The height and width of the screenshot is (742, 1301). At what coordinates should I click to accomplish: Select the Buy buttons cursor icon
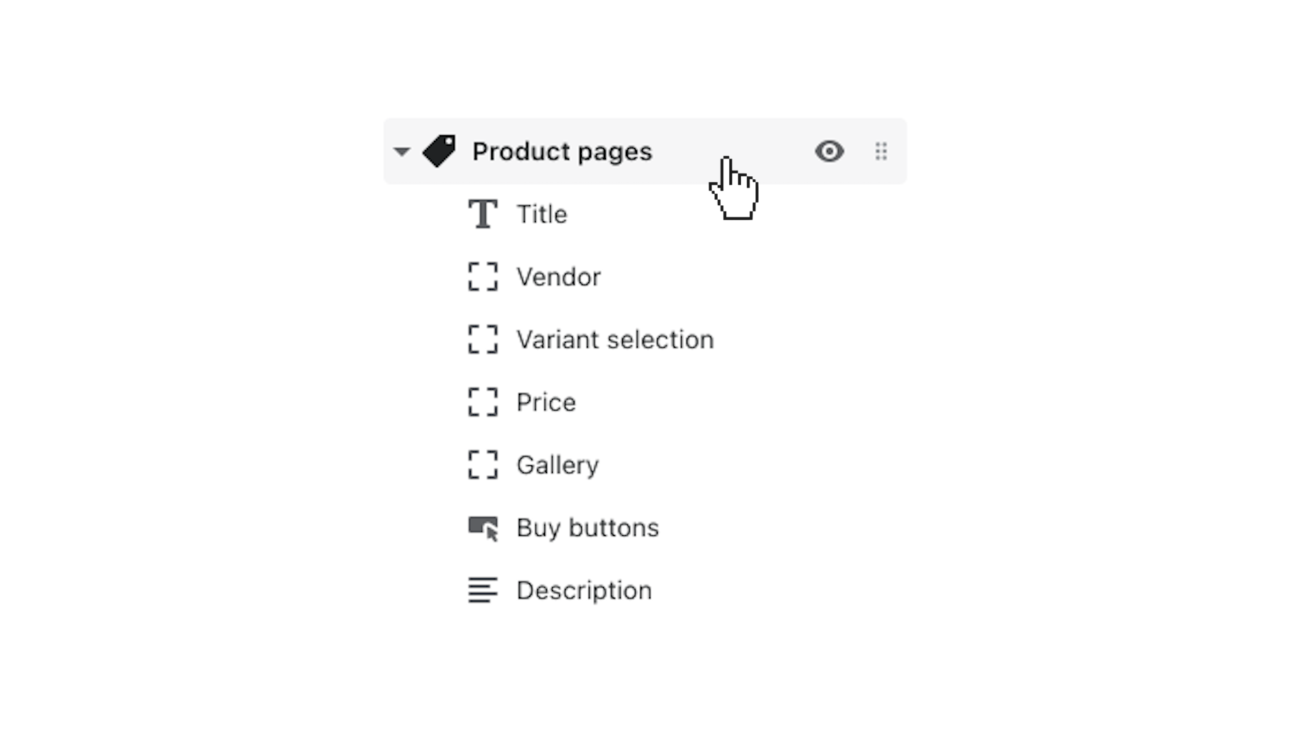pyautogui.click(x=483, y=527)
